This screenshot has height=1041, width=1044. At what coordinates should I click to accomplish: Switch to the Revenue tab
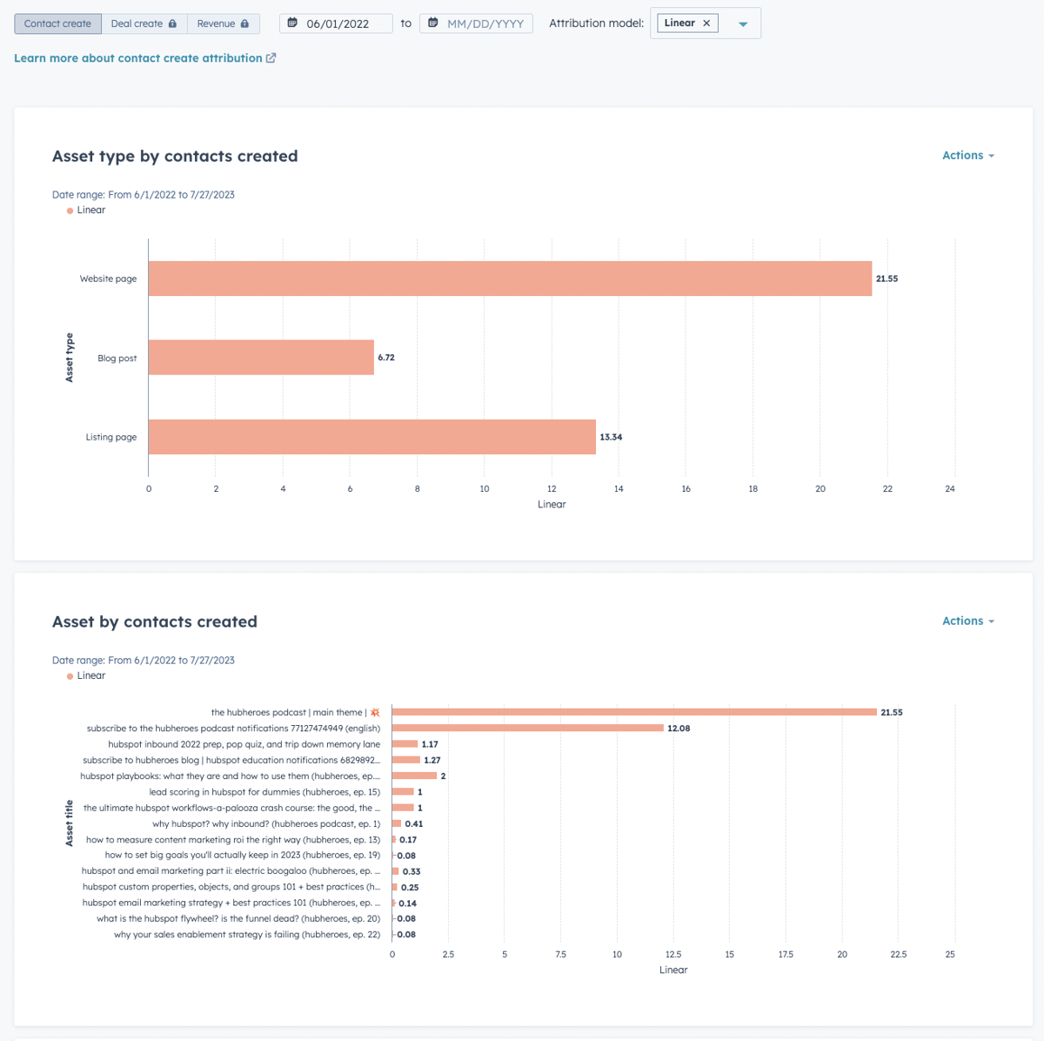point(217,24)
